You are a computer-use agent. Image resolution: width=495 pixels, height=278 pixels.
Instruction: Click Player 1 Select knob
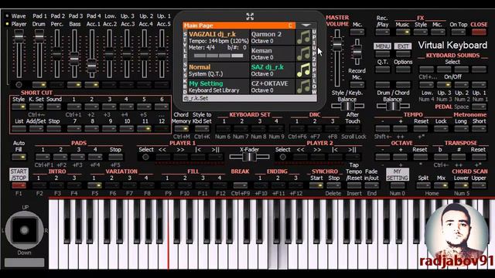145,157
